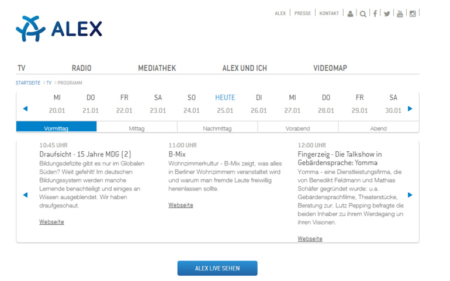Switch to the Nachmittag tab

[217, 127]
